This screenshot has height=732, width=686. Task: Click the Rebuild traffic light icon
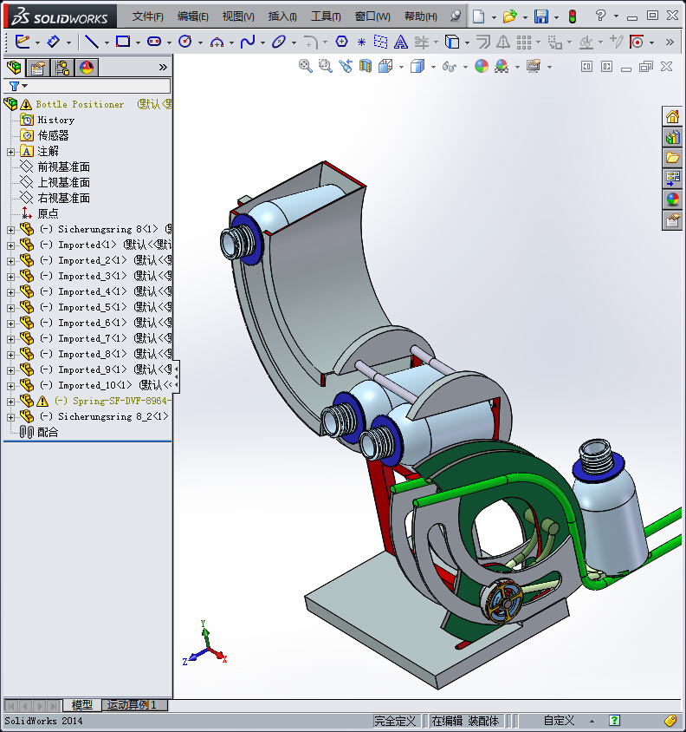[x=573, y=16]
